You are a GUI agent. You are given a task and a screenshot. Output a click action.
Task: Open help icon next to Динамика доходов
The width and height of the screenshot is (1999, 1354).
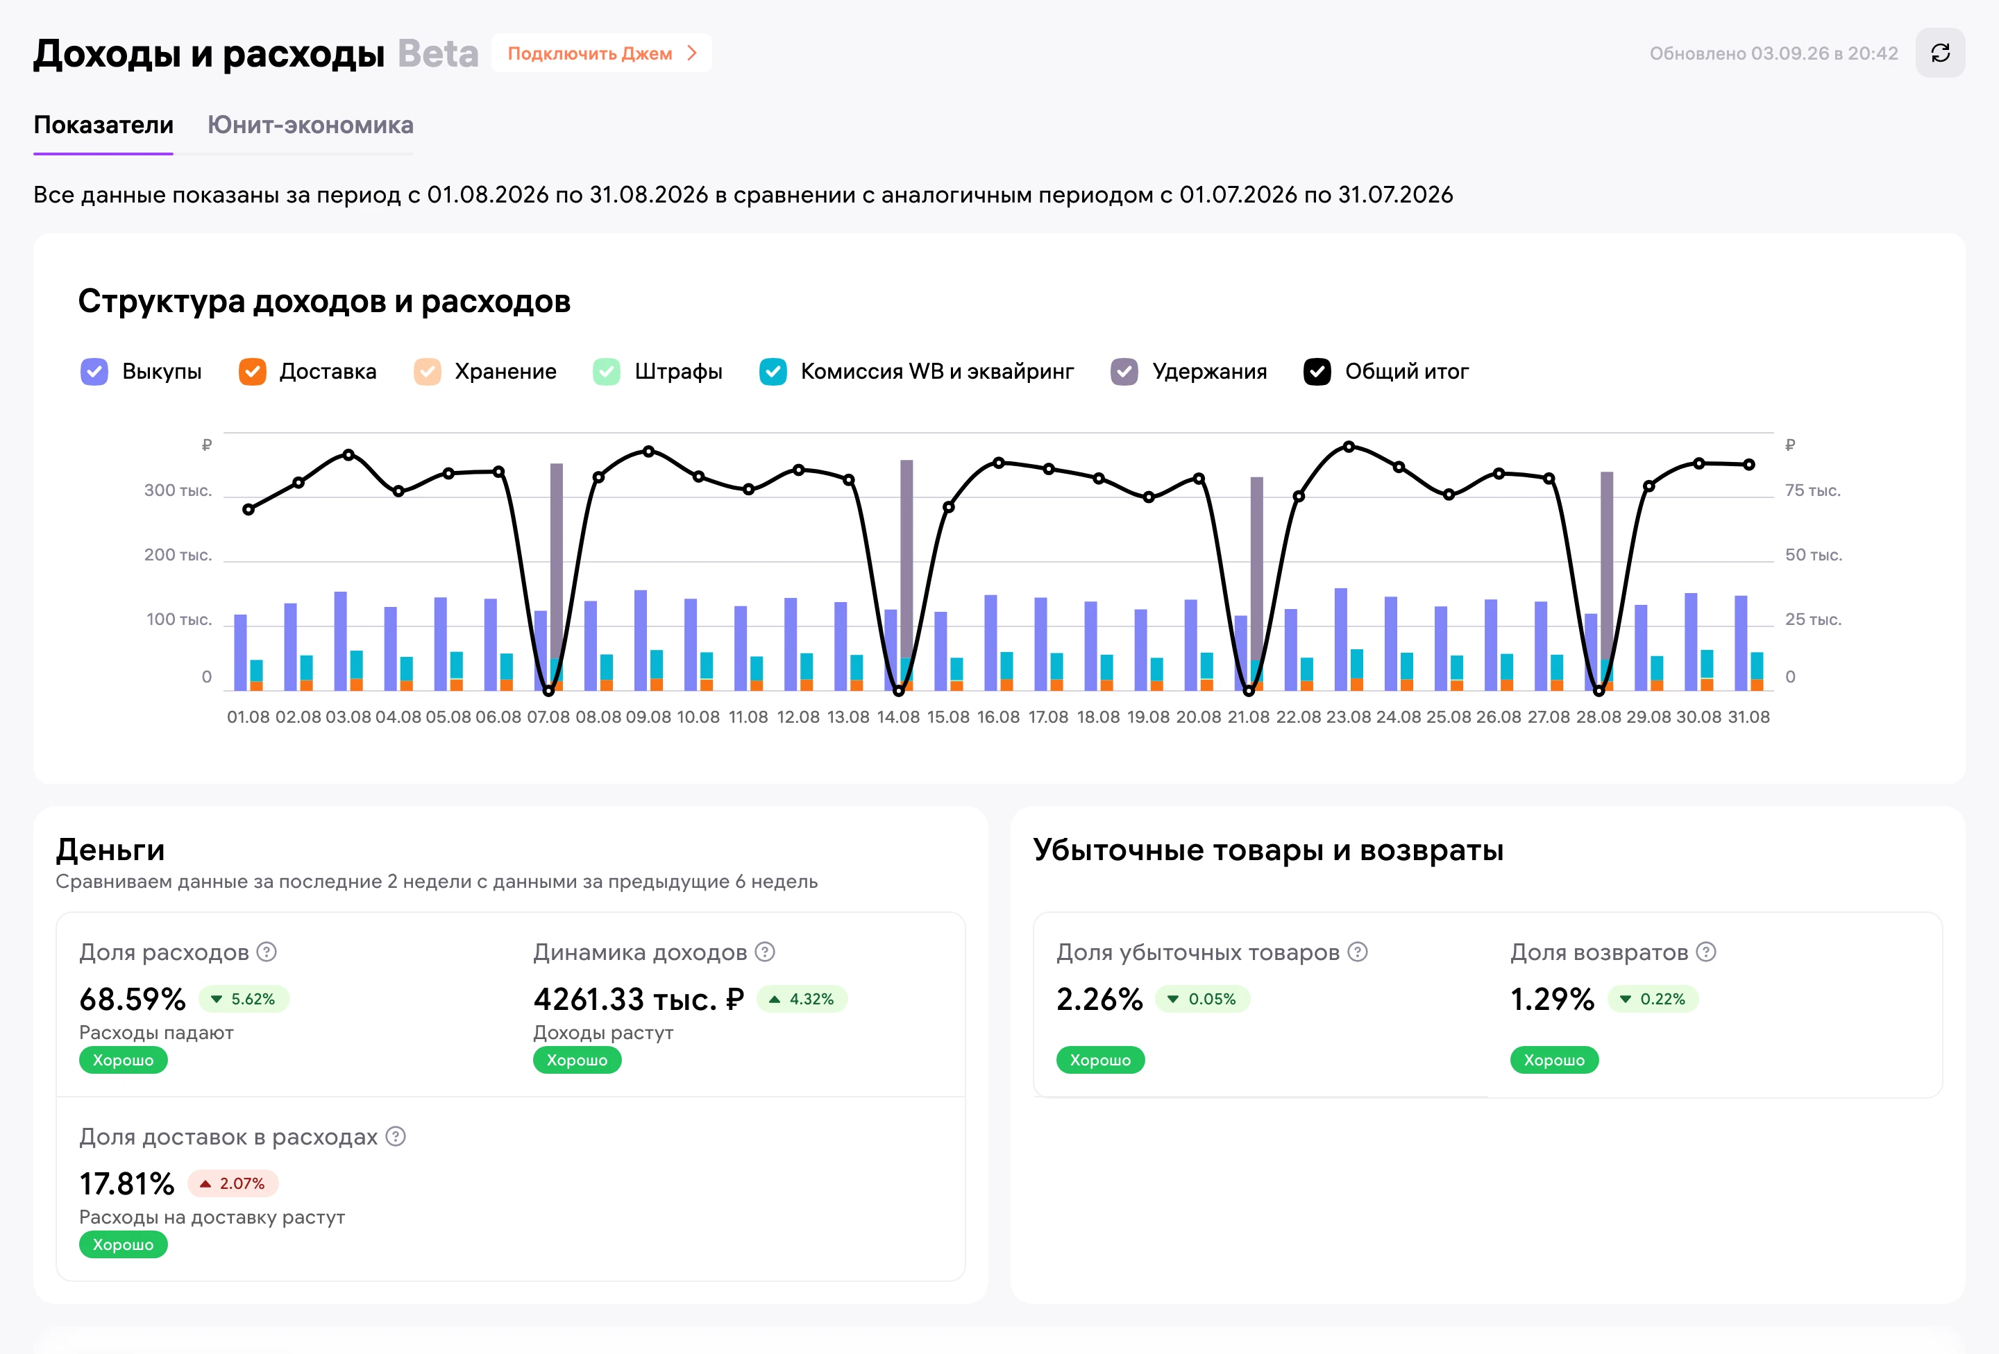(765, 952)
